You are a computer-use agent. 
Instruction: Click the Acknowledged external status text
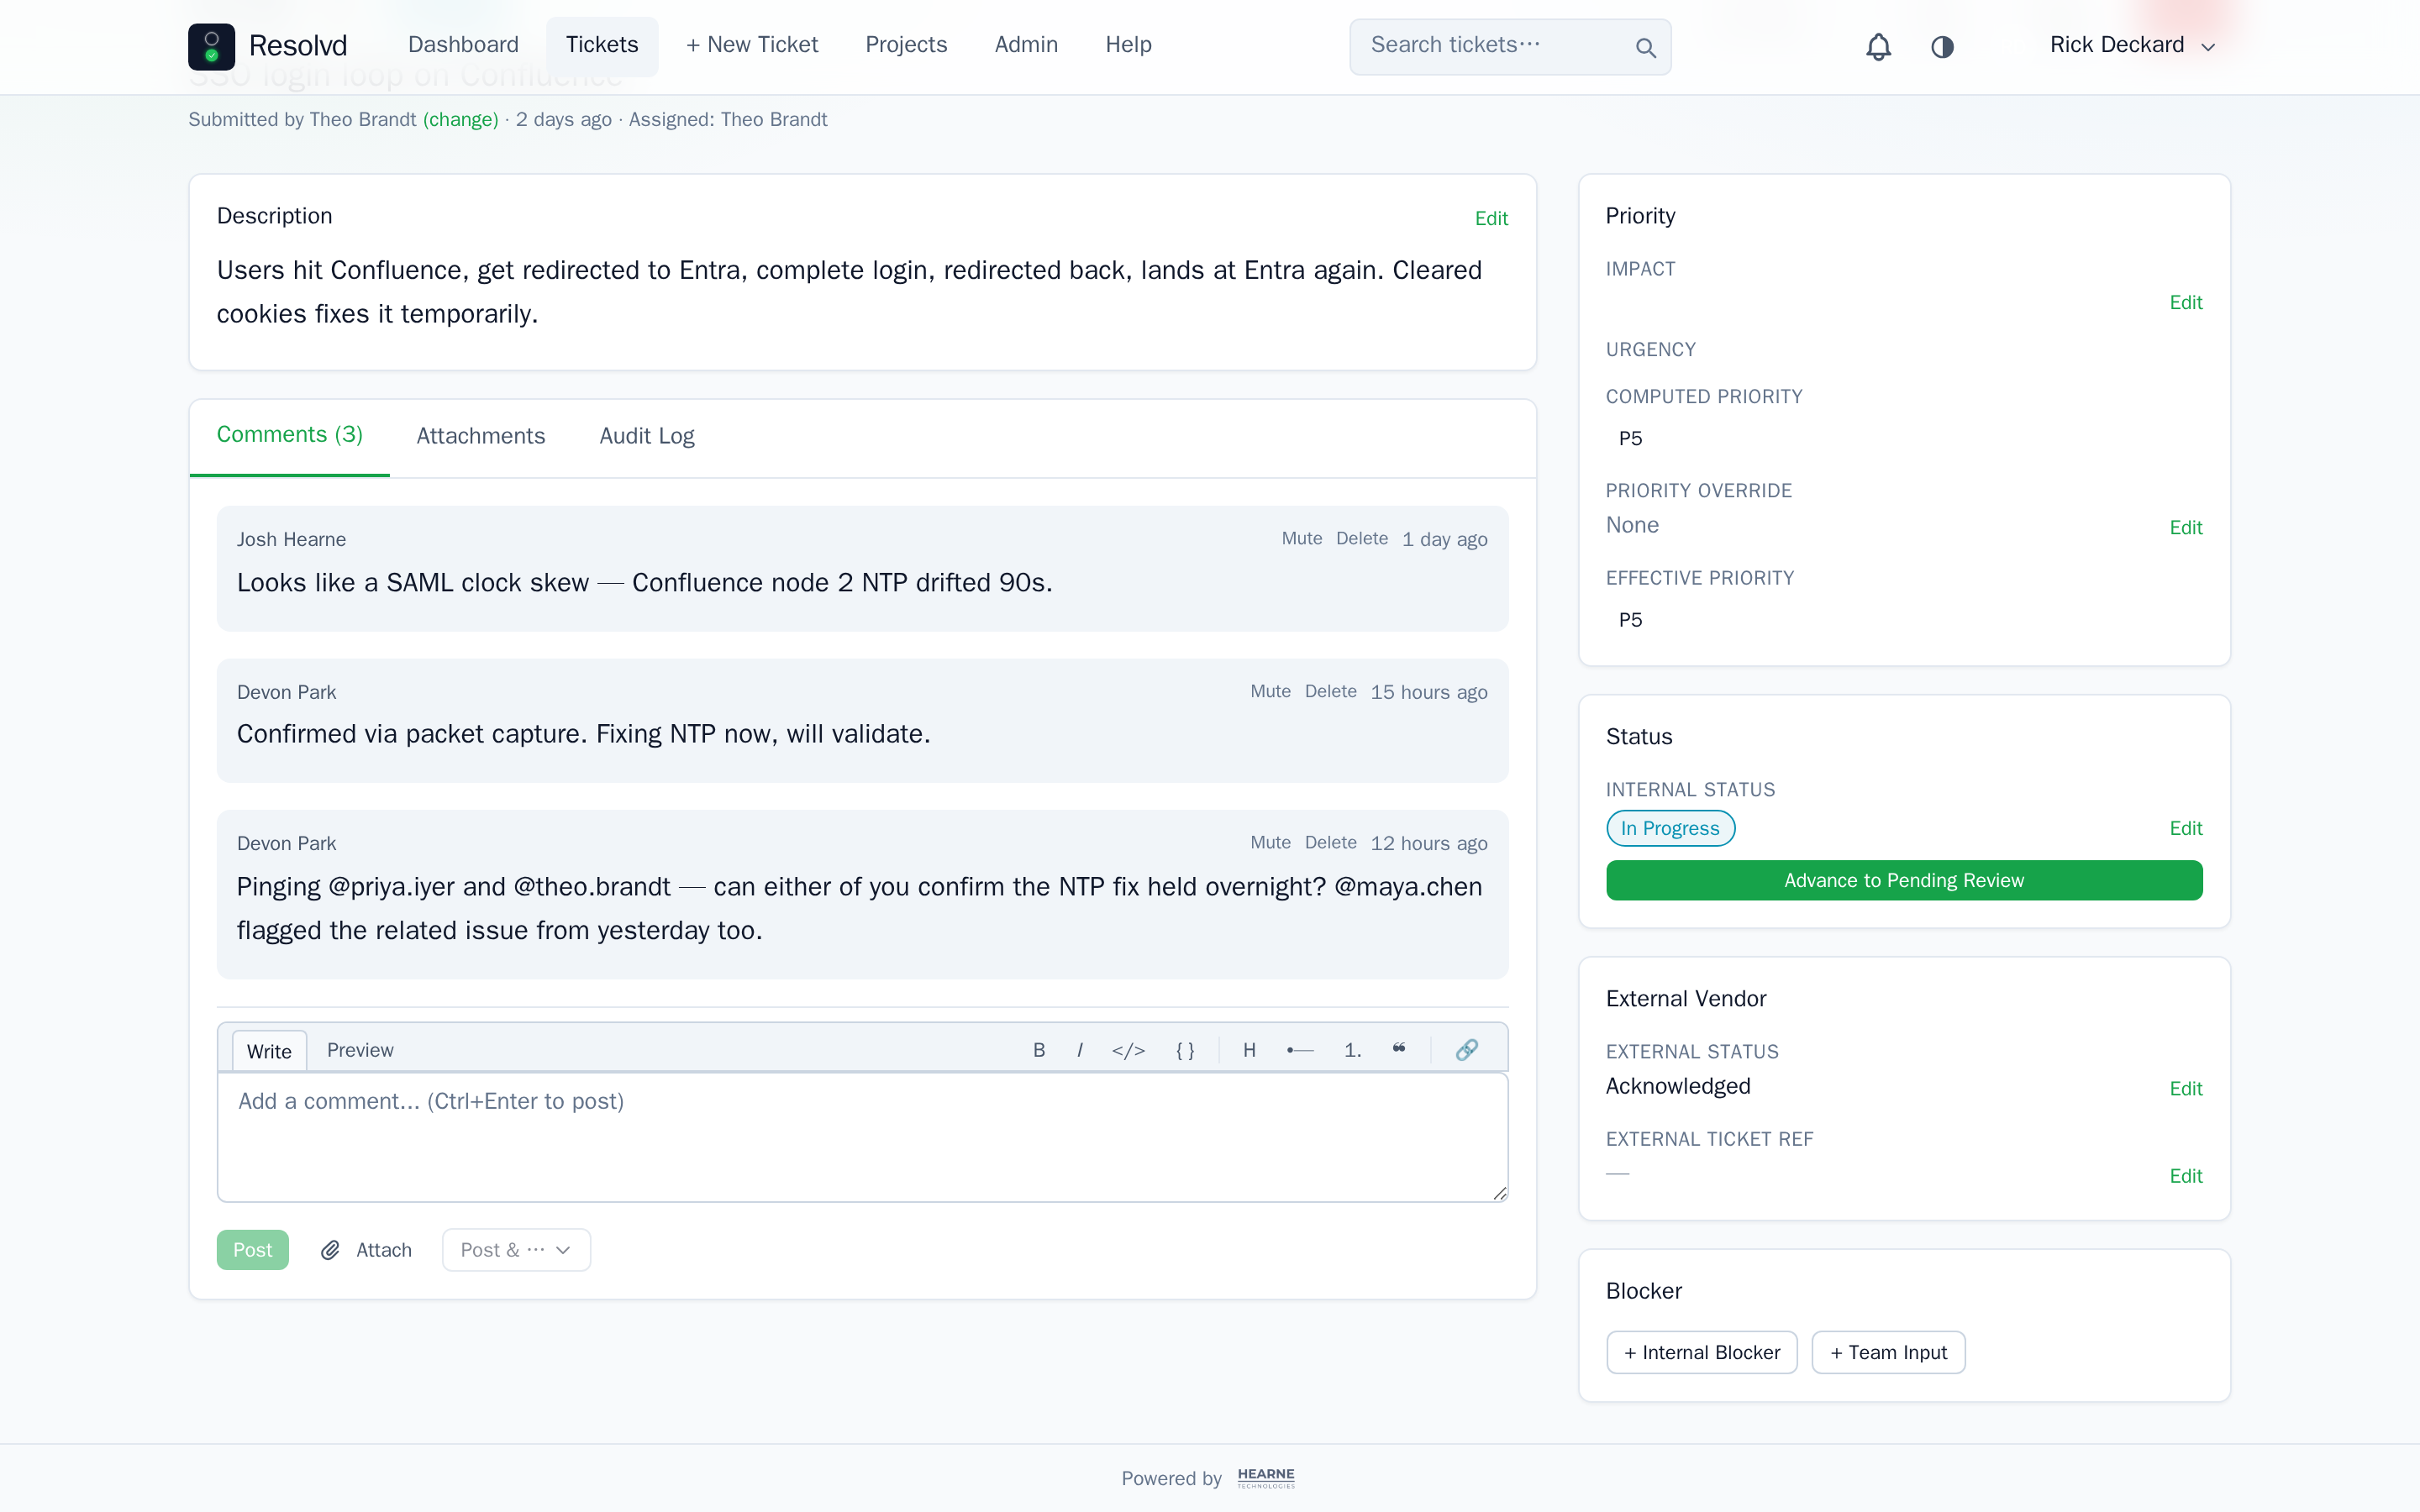(1678, 1086)
